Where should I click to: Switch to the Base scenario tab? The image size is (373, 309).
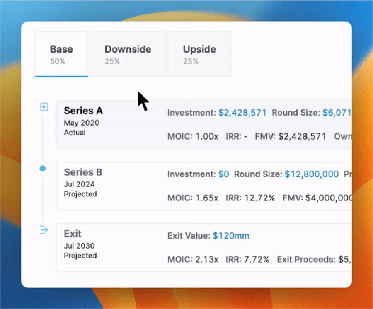pyautogui.click(x=62, y=54)
